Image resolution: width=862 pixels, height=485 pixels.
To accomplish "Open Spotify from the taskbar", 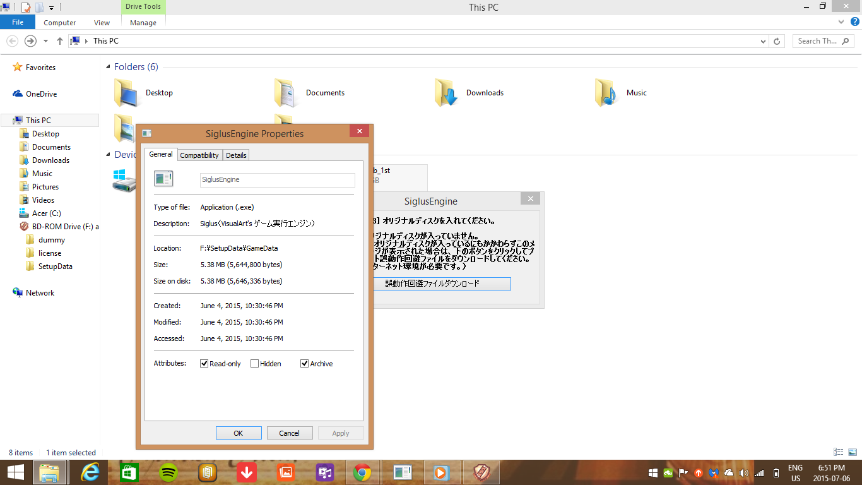I will tap(168, 472).
